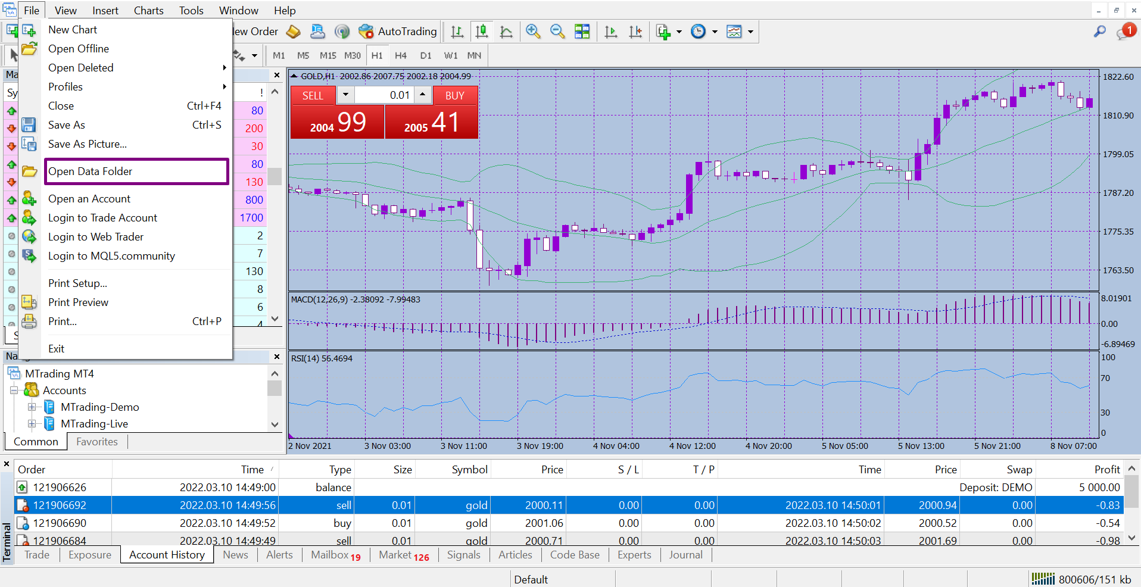Click the Terminal scrollbar down arrow

coord(1132,537)
